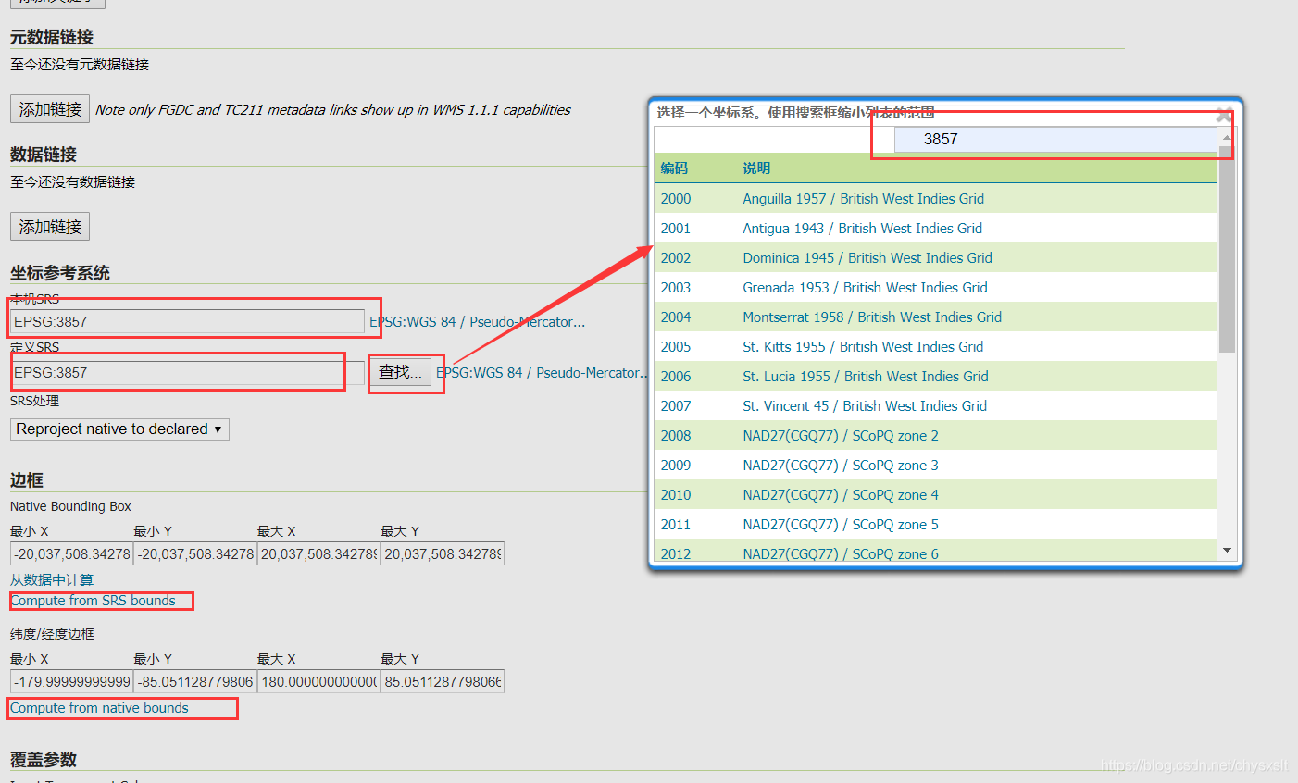1298x783 pixels.
Task: Select NAD27(CGQ77) / SCoPQ zone 5
Action: coord(841,524)
